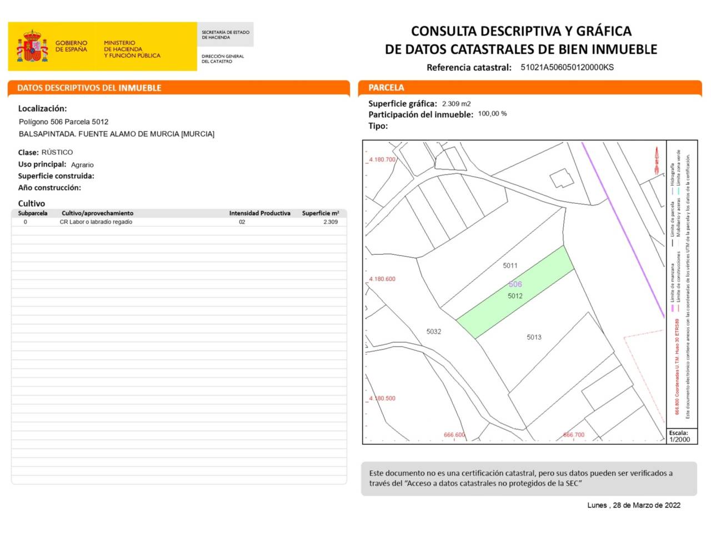The height and width of the screenshot is (533, 711).
Task: Select the '2.309 m2' graphic surface value
Action: point(456,104)
